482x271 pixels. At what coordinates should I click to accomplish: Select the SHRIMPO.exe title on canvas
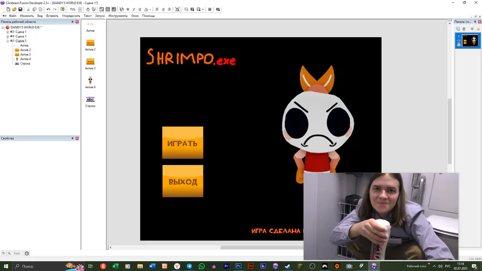[x=191, y=57]
